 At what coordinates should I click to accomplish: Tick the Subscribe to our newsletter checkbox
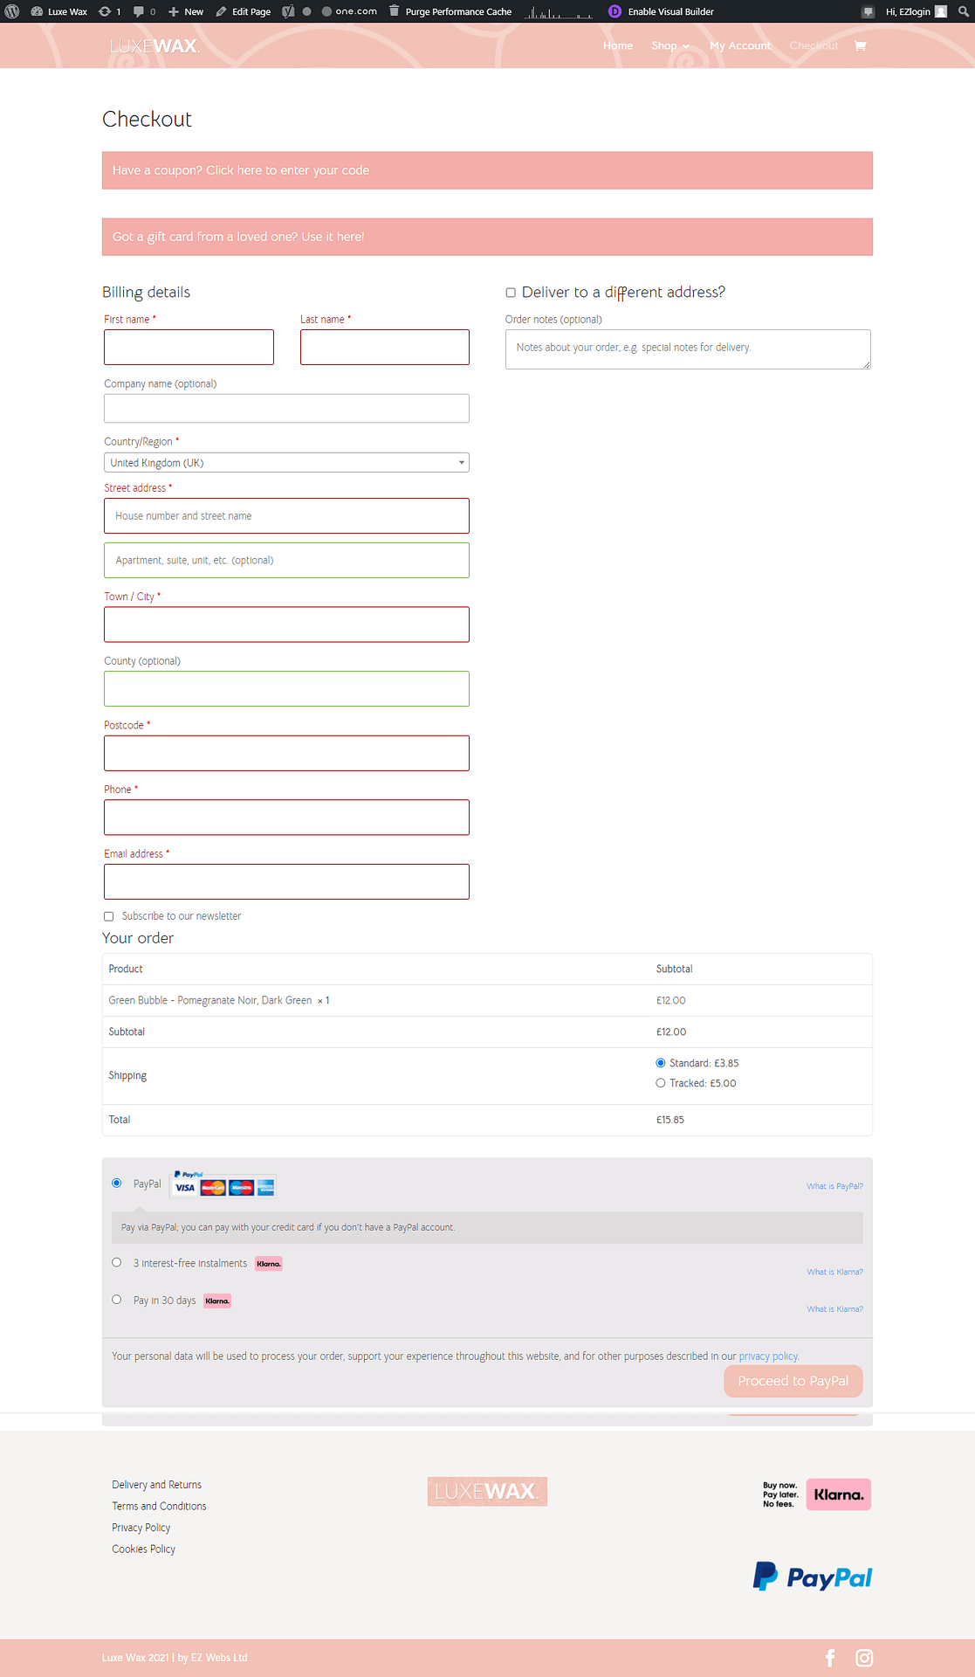[x=109, y=916]
